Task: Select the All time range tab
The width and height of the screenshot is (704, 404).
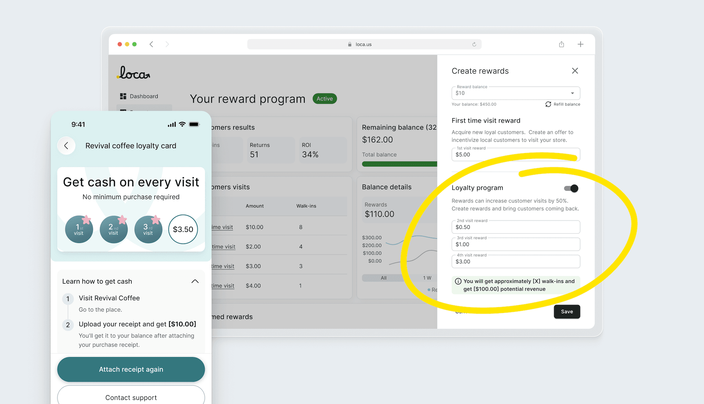Action: [x=384, y=278]
